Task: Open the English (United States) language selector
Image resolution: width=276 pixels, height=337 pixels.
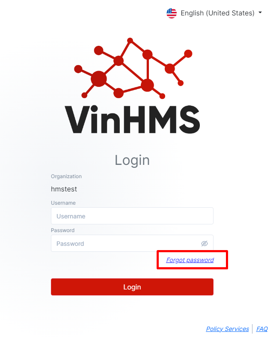Action: pyautogui.click(x=214, y=13)
